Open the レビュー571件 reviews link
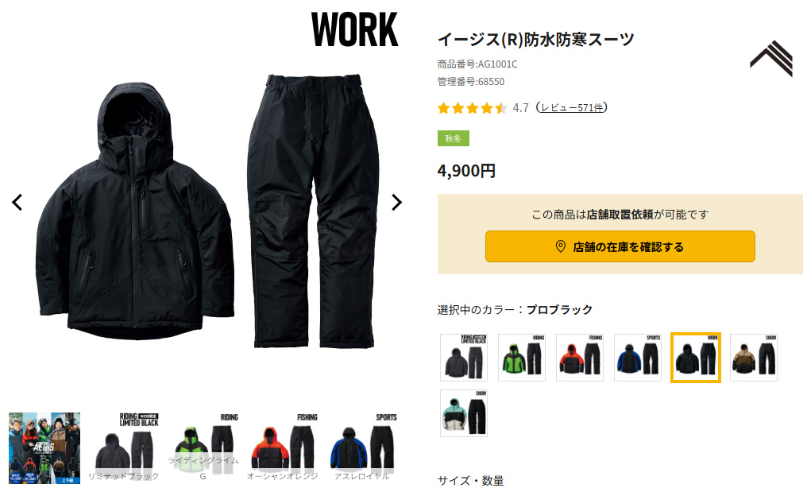 (x=572, y=108)
